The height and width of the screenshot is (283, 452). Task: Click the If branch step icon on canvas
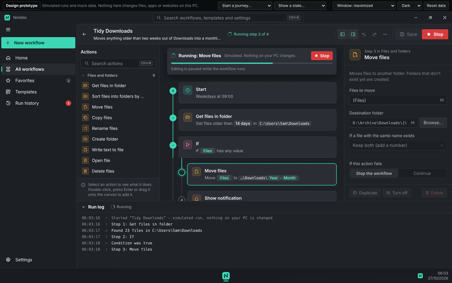(188, 145)
